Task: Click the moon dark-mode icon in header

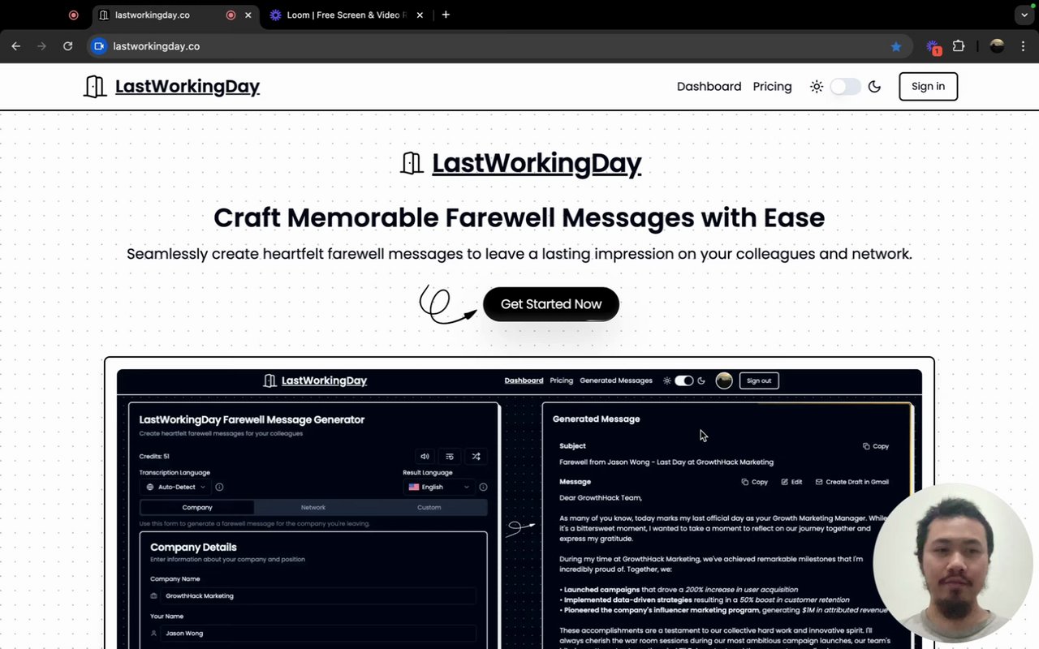Action: coord(874,87)
